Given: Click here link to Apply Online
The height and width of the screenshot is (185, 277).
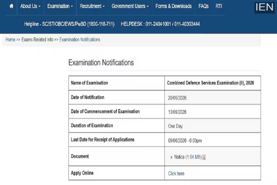Looking at the screenshot, I should (176, 174).
